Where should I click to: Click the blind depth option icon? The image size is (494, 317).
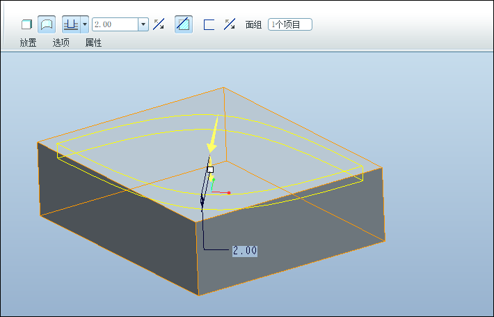coord(71,24)
